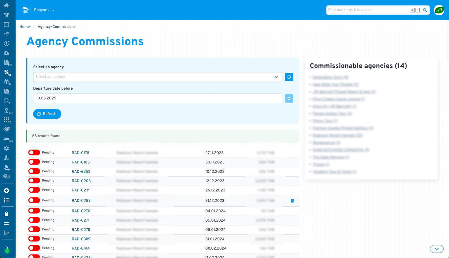This screenshot has width=449, height=258.
Task: Open the cloud download sidebar icon
Action: pyautogui.click(x=6, y=53)
